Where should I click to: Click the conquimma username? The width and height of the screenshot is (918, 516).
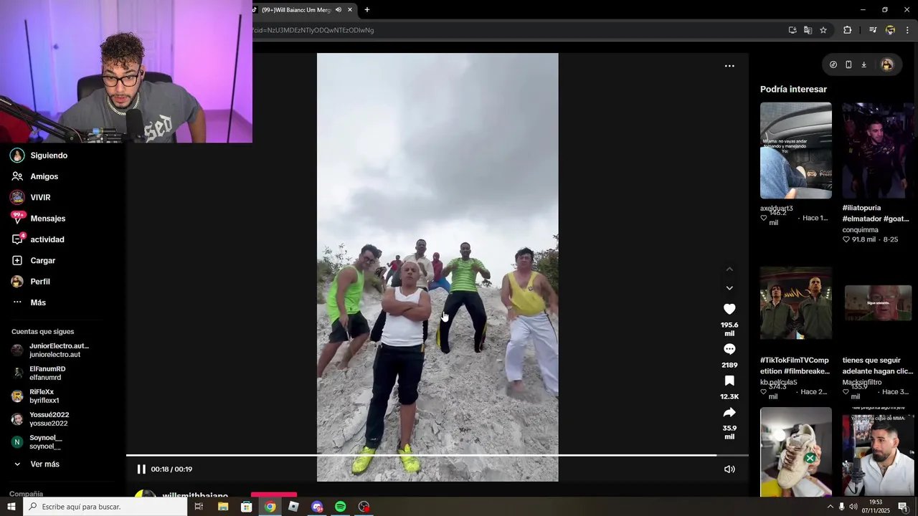pyautogui.click(x=861, y=230)
